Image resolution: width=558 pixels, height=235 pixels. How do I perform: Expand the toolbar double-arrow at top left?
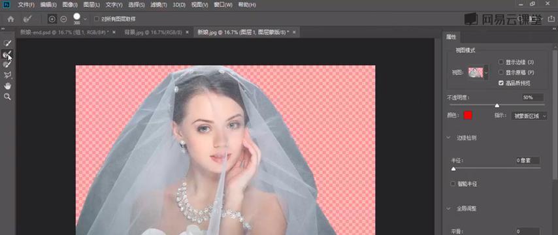(3, 29)
